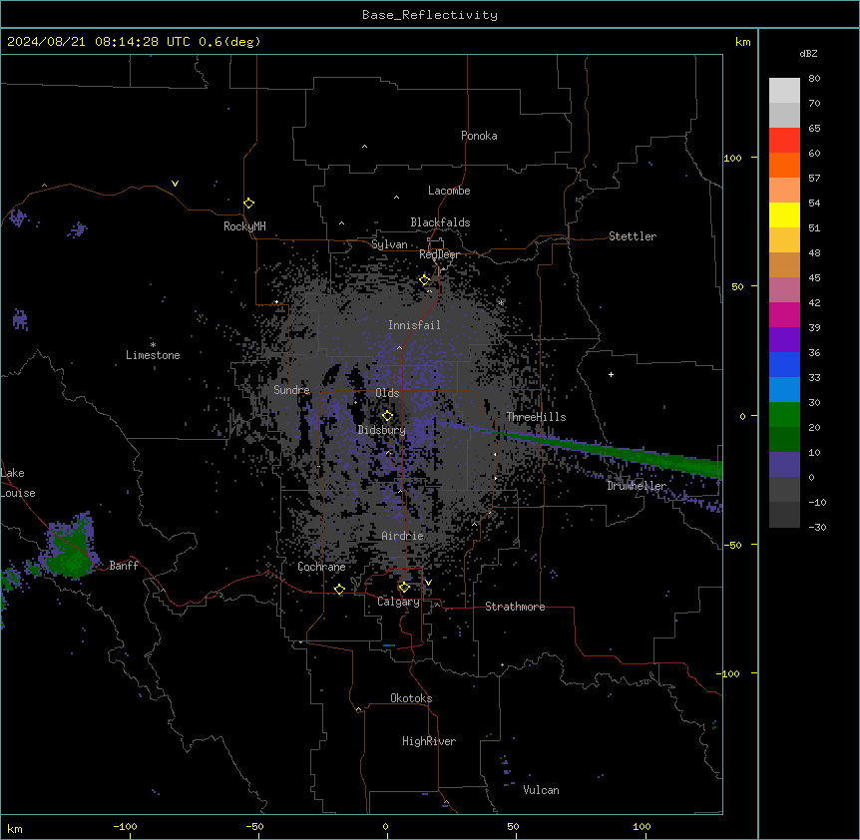The width and height of the screenshot is (860, 840).
Task: Click the Drumheller town label
Action: point(637,486)
